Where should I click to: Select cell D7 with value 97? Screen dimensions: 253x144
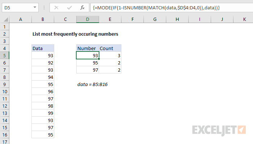click(x=87, y=70)
